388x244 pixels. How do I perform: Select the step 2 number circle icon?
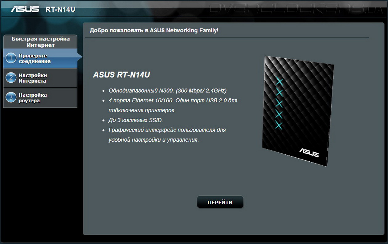[11, 78]
